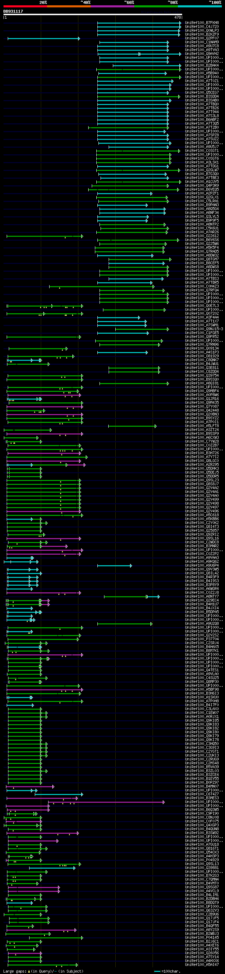Click the red 20% identity legend segment
The height and width of the screenshot is (974, 225).
coord(25,6)
